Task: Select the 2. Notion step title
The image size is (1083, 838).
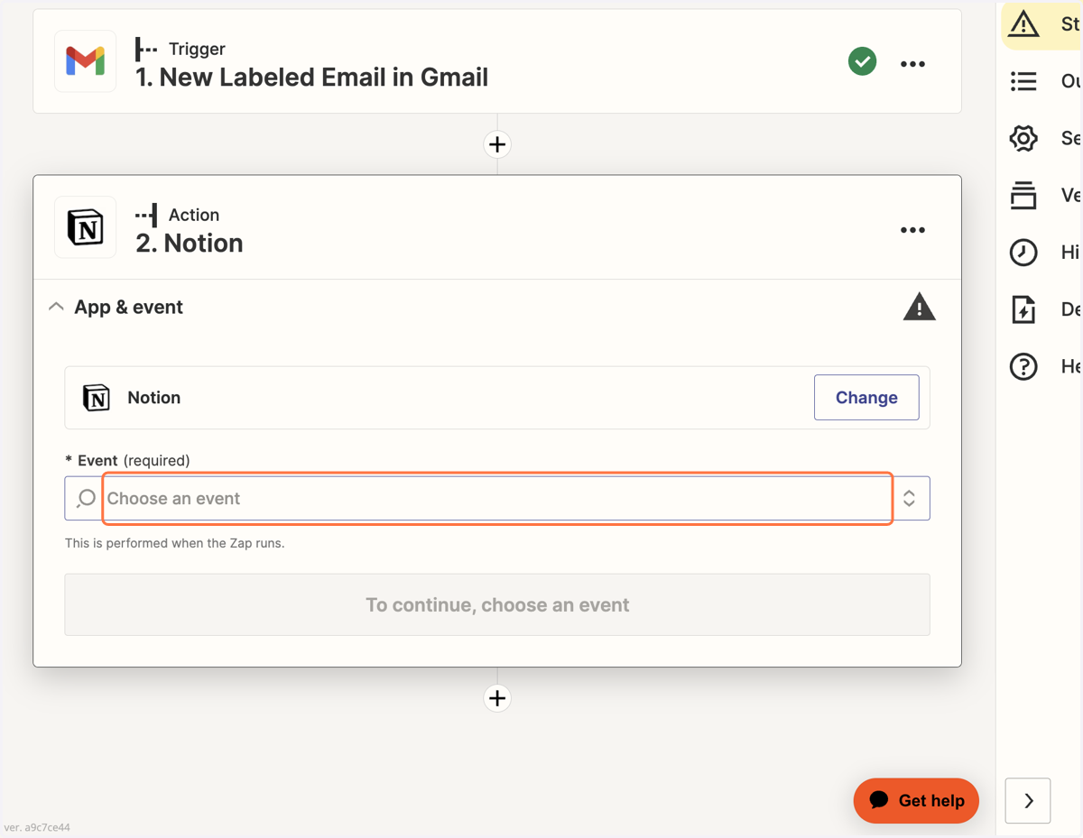Action: coord(190,244)
